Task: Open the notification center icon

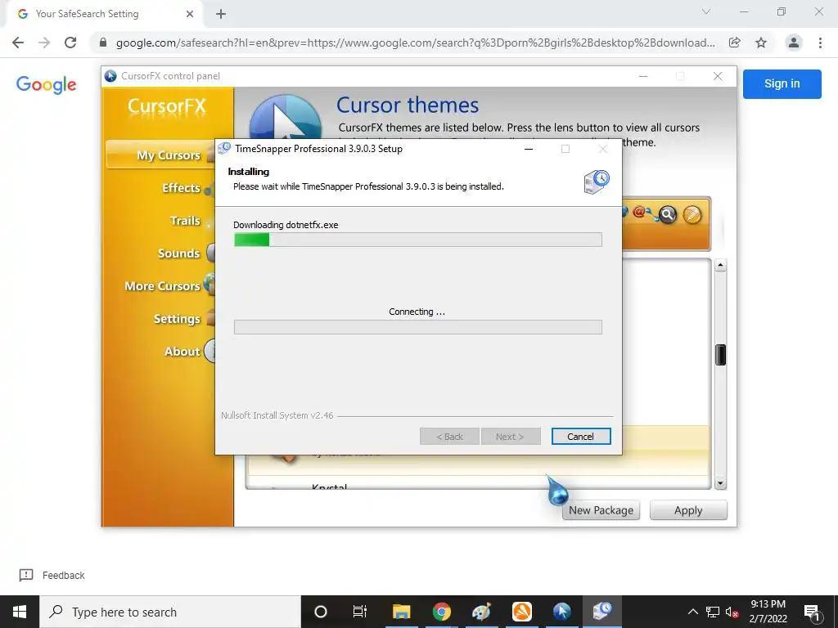Action: coord(812,612)
